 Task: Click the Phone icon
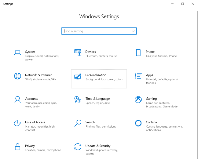tap(138, 53)
